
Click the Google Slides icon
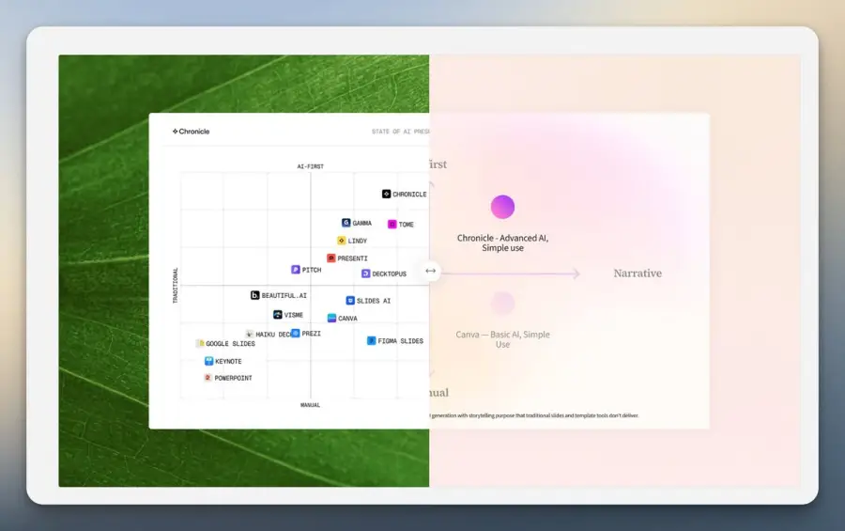click(x=201, y=343)
